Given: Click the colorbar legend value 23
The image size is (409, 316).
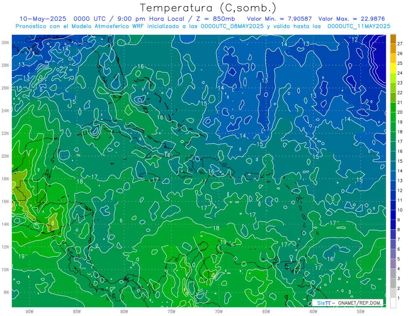Looking at the screenshot, I should click(x=400, y=83).
